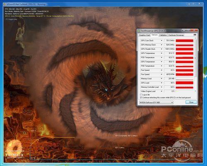
Task: Click the Close button in GPU-Z
Action: (x=191, y=102)
